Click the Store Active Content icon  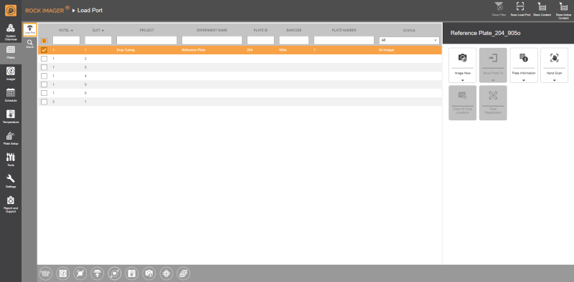pos(564,10)
